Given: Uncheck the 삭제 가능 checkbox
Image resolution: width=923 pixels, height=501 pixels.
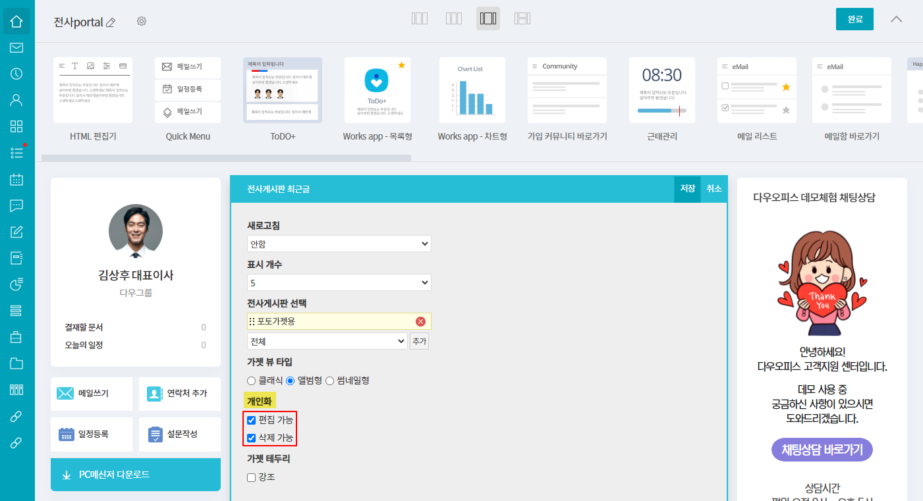Looking at the screenshot, I should pos(251,438).
